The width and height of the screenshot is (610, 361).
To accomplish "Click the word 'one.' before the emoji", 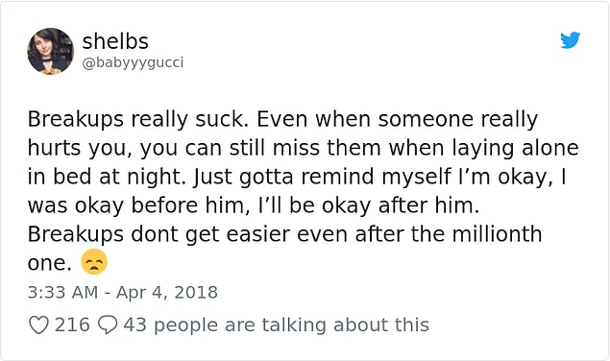I will click(x=49, y=263).
